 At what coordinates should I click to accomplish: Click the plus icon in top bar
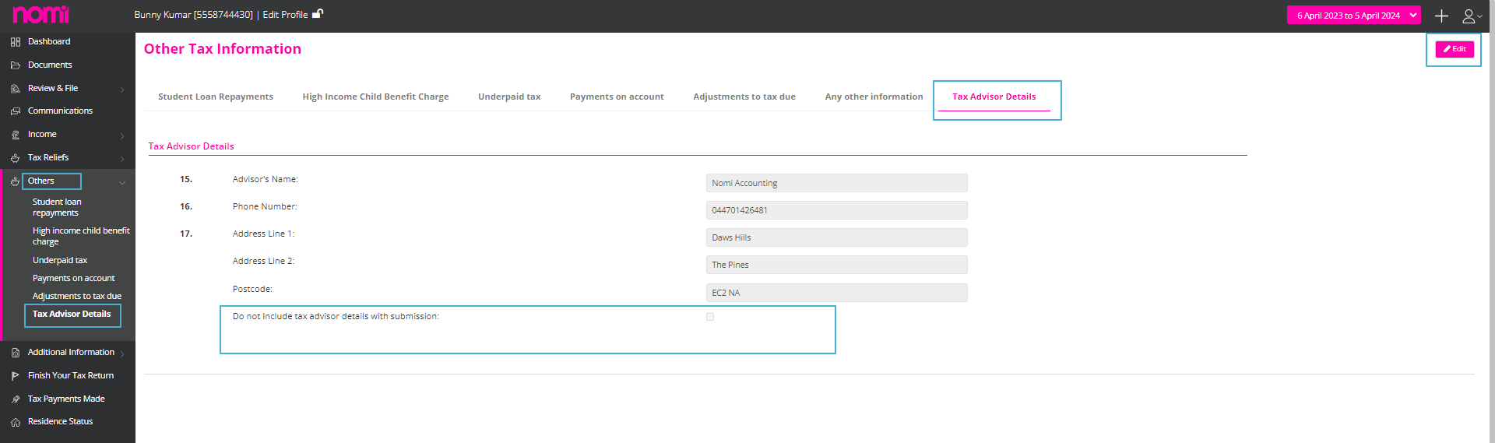pos(1441,16)
